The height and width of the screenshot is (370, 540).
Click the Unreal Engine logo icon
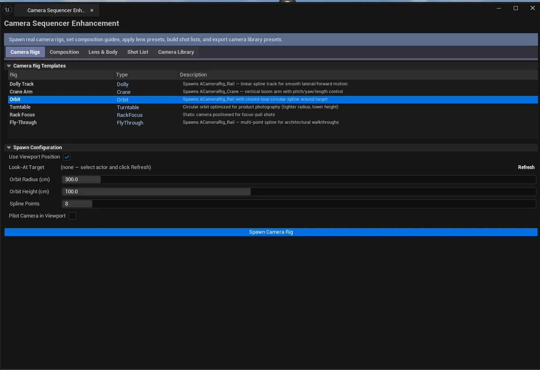point(7,10)
